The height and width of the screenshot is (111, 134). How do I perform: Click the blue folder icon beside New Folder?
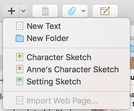[20, 38]
